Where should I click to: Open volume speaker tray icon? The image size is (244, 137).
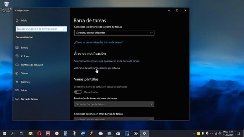220,134
